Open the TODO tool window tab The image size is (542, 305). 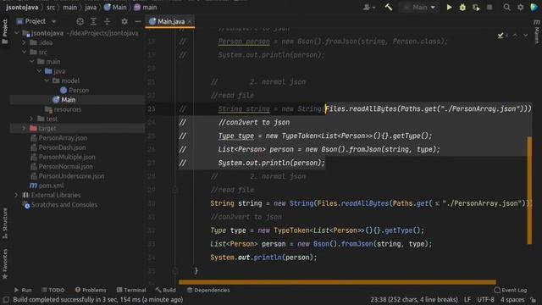[53, 290]
